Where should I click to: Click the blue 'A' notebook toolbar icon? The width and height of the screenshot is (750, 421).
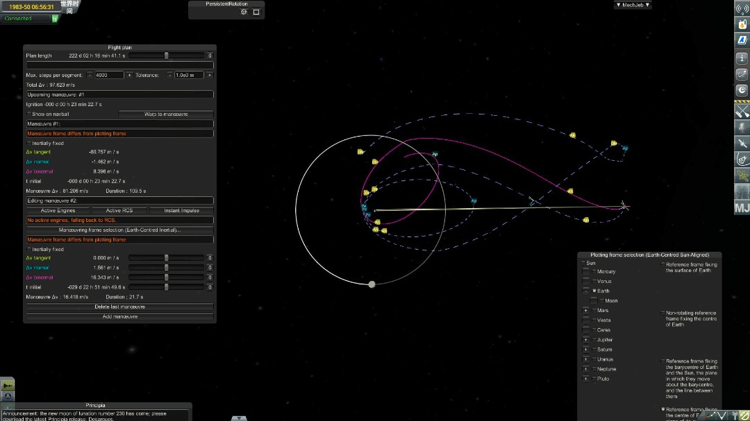coord(742,40)
